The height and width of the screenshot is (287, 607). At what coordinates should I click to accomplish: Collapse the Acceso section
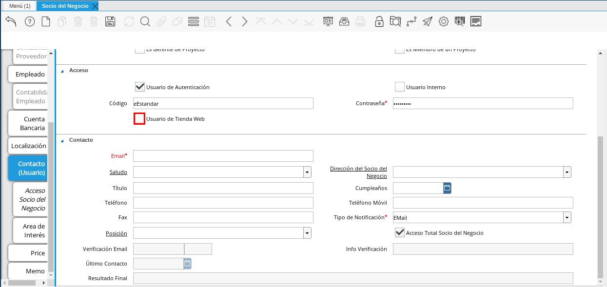pyautogui.click(x=62, y=71)
